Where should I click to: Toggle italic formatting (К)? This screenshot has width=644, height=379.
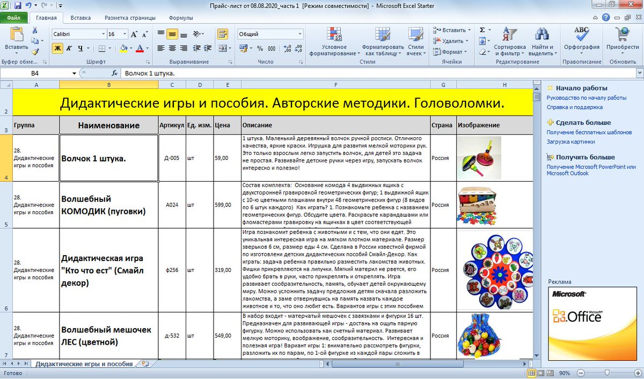tap(69, 48)
